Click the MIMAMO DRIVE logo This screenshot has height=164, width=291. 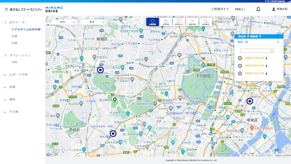(x=54, y=9)
